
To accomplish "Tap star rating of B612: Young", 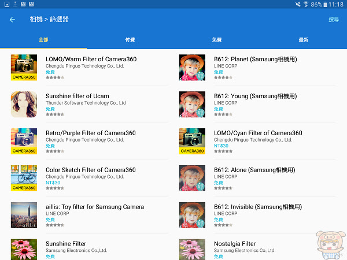I will pos(223,114).
